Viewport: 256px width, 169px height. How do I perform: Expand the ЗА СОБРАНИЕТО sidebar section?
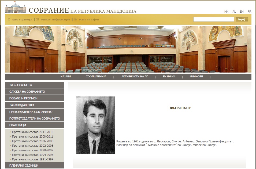[34, 85]
